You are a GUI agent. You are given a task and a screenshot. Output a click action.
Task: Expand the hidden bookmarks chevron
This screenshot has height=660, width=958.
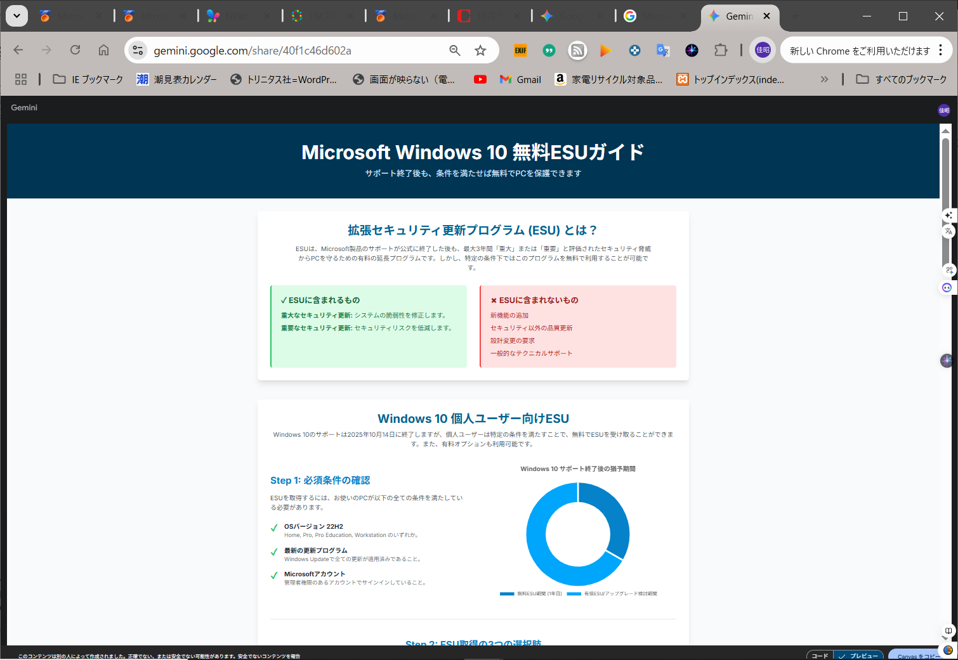tap(824, 79)
